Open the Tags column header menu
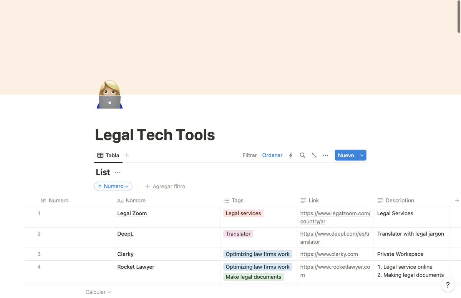461x298 pixels. point(233,200)
